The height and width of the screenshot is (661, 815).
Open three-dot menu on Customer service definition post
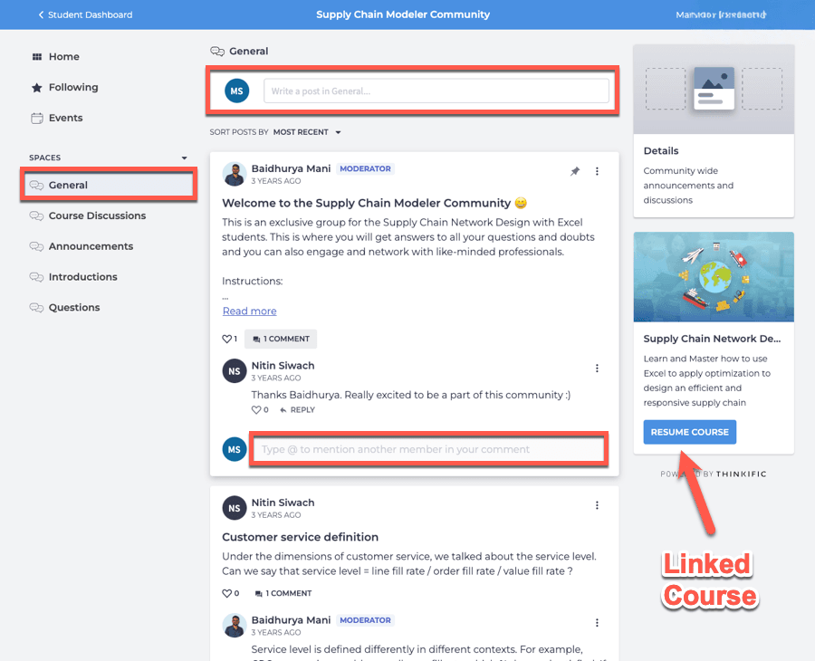597,505
